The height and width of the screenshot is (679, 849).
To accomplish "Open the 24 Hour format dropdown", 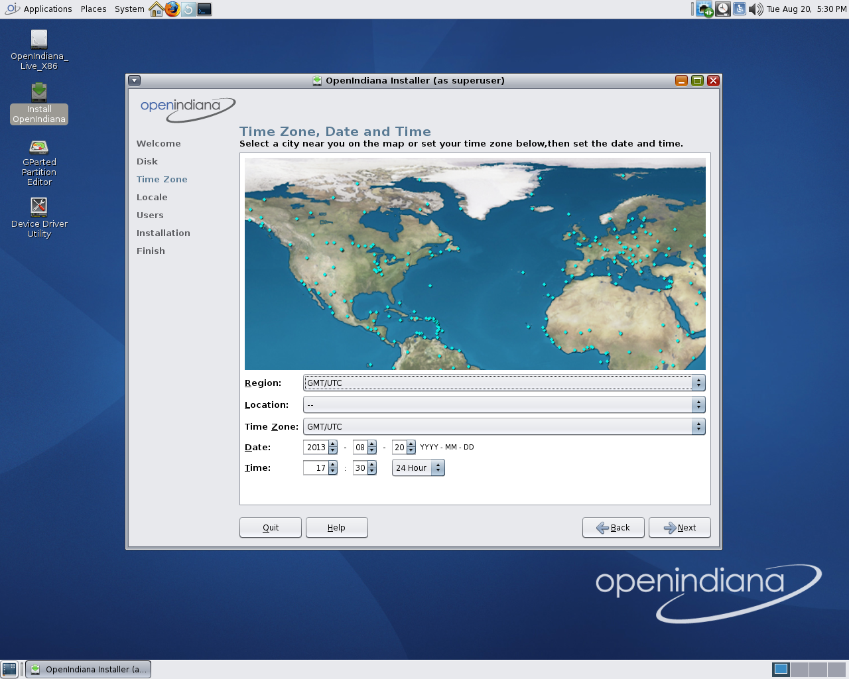I will pos(418,467).
